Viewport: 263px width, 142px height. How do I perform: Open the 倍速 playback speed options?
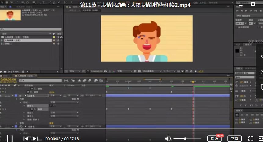click(214, 139)
